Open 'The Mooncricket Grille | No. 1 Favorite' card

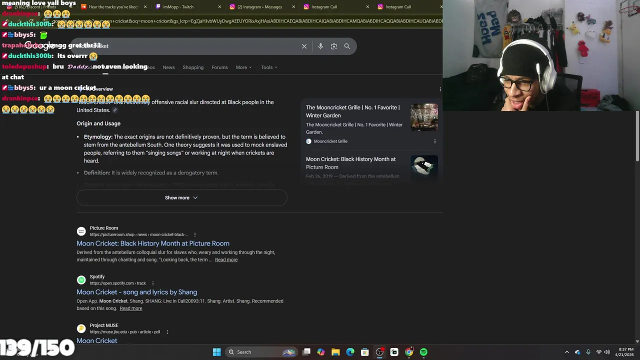(353, 111)
